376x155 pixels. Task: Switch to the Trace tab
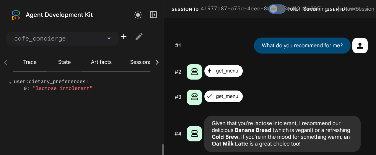30,62
